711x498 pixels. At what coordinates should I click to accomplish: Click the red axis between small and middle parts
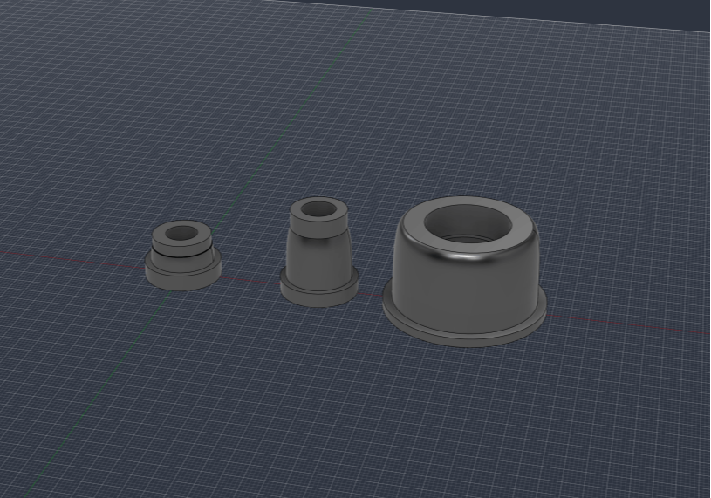(x=250, y=280)
